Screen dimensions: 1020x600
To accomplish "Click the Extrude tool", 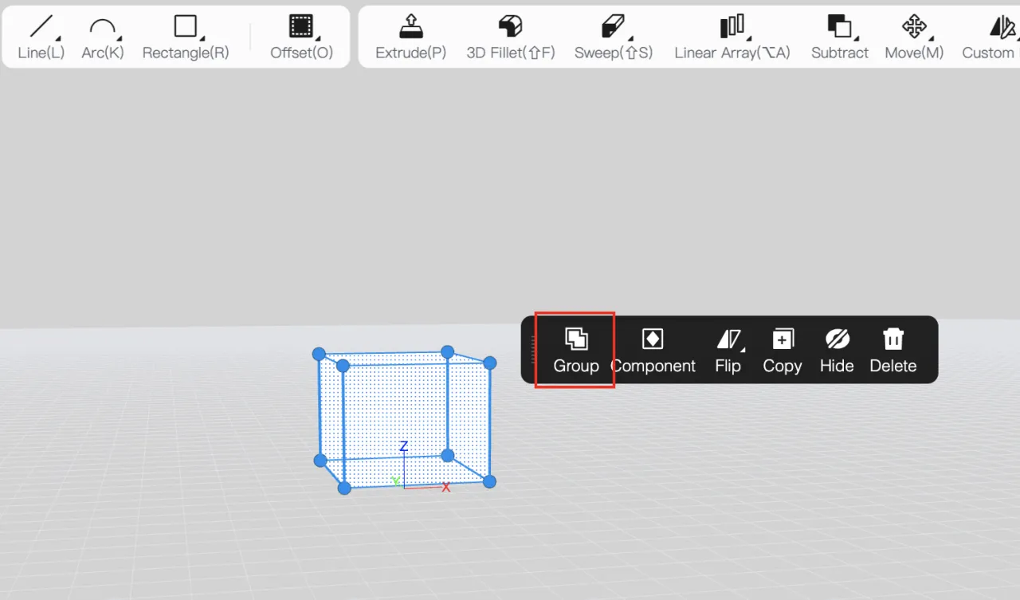I will point(410,37).
